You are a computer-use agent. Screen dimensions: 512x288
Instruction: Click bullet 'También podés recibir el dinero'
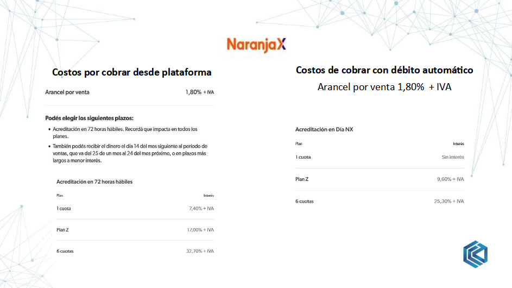click(130, 153)
